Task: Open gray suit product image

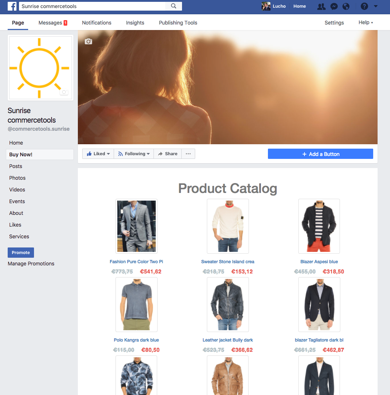Action: click(x=136, y=226)
